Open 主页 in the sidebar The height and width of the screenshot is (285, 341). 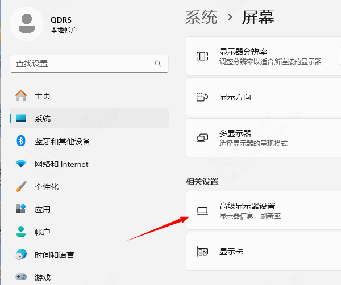pyautogui.click(x=89, y=96)
